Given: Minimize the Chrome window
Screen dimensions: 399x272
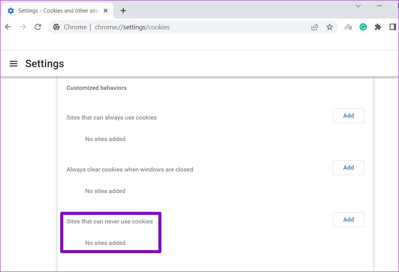Looking at the screenshot, I should [x=379, y=6].
